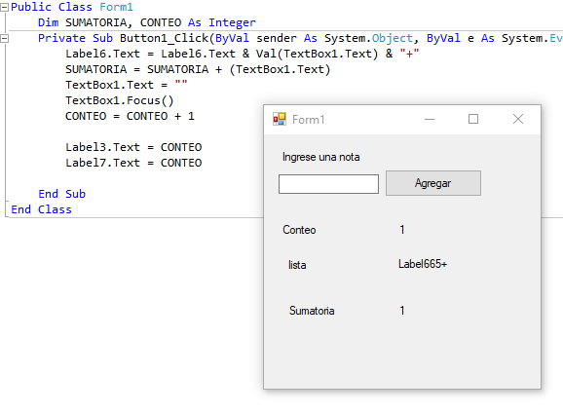Screen dimensions: 563x413
Task: Click the Sumatoria value 1
Action: click(x=402, y=311)
